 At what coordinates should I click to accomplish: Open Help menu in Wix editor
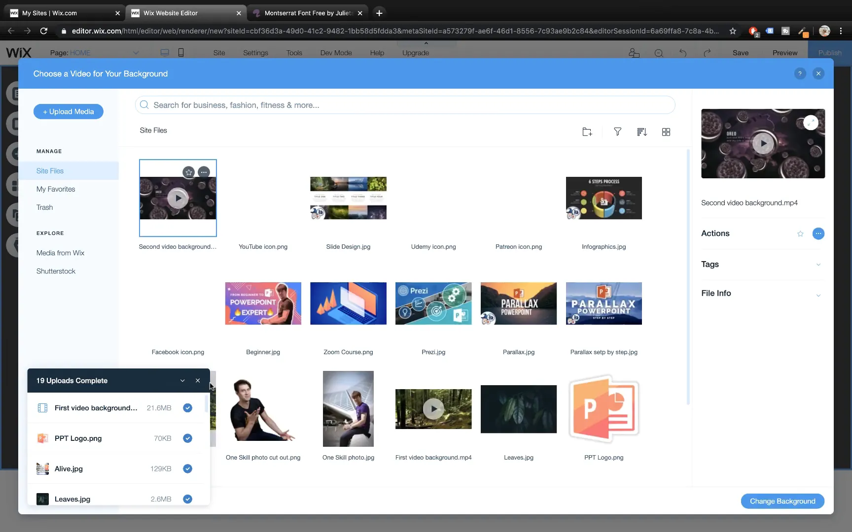[377, 53]
